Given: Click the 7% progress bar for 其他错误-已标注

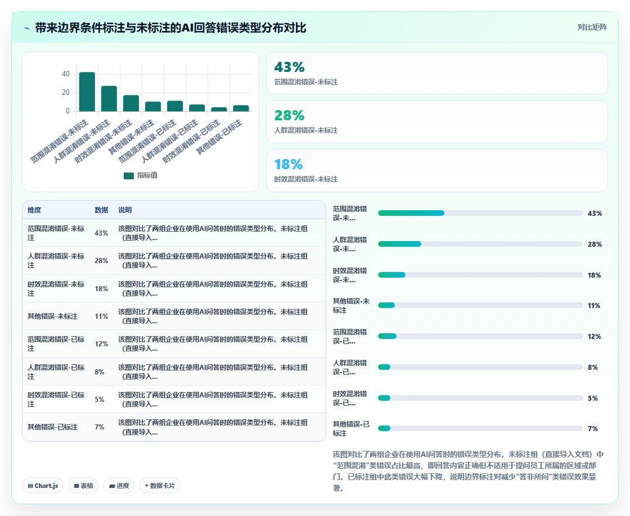Looking at the screenshot, I should 480,429.
